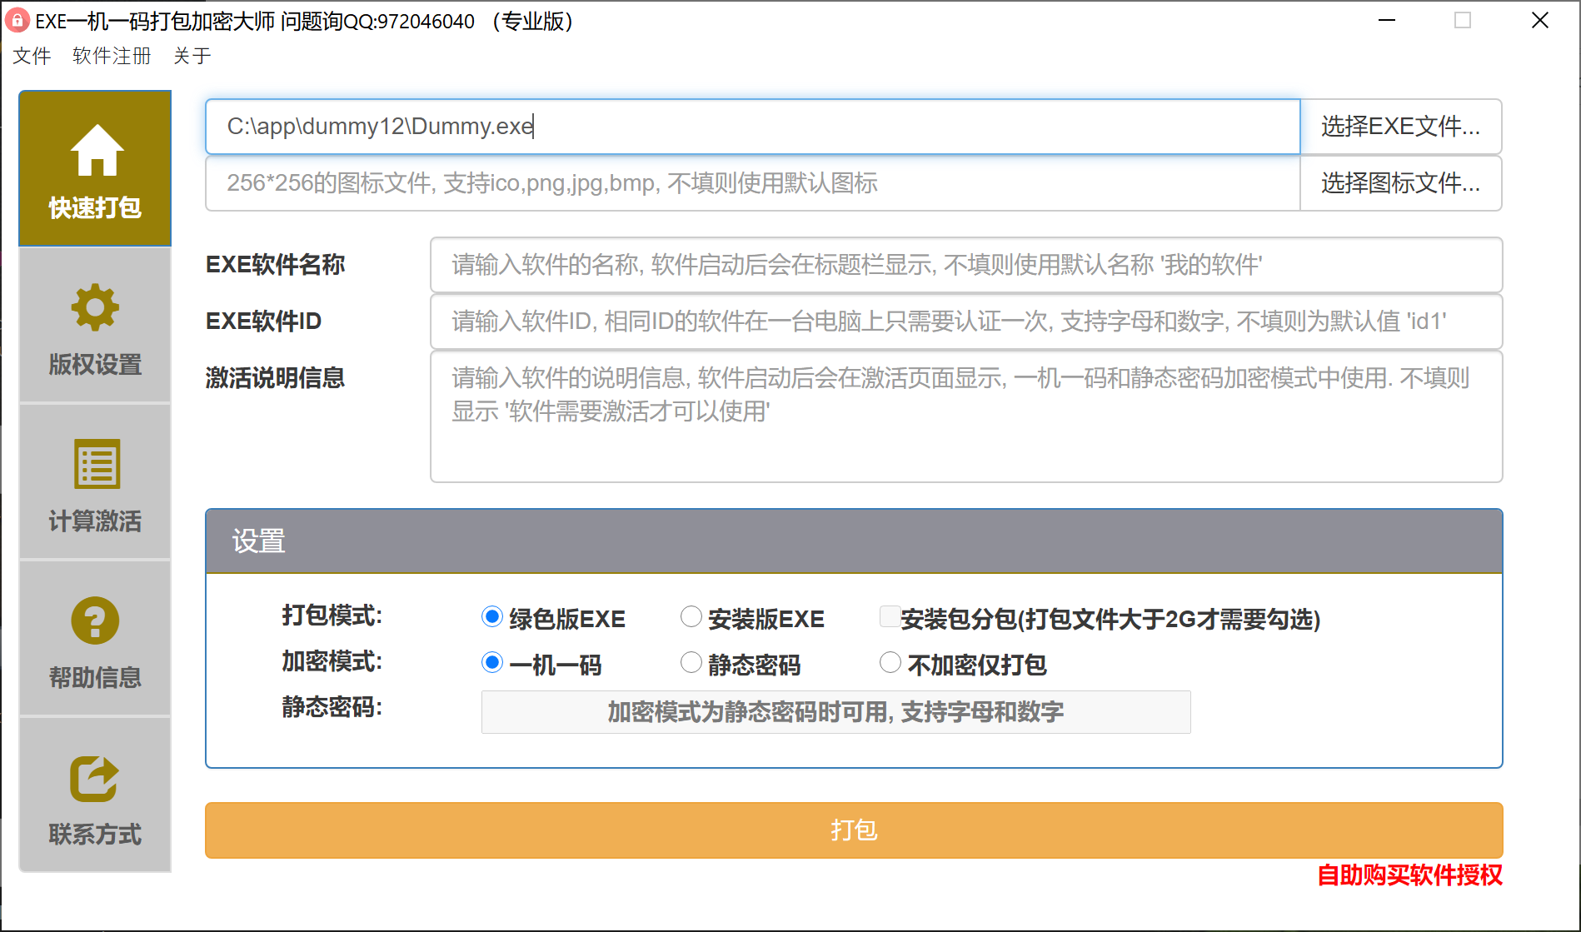The height and width of the screenshot is (932, 1581).
Task: Open the 帮助信息 question mark tab
Action: coord(95,639)
